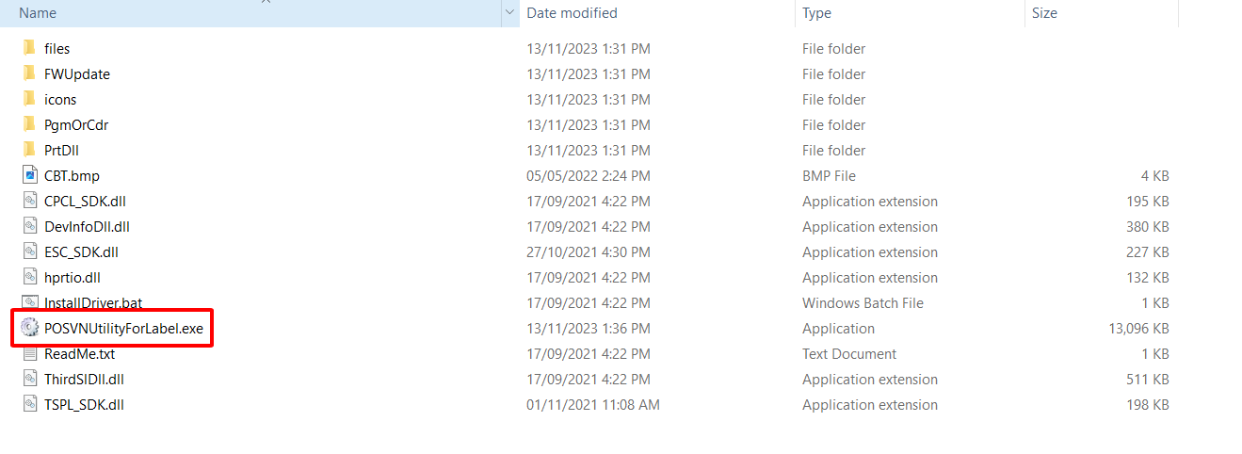Click the CPCL_SDK.dll file icon
Viewport: 1242px width, 454px height.
28,201
